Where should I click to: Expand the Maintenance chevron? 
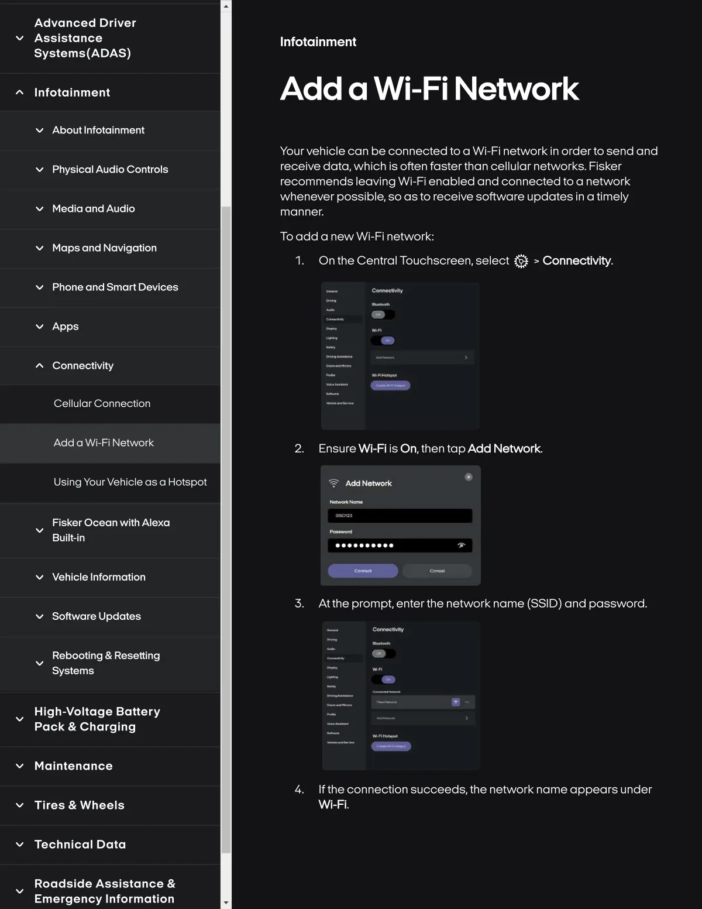click(20, 766)
